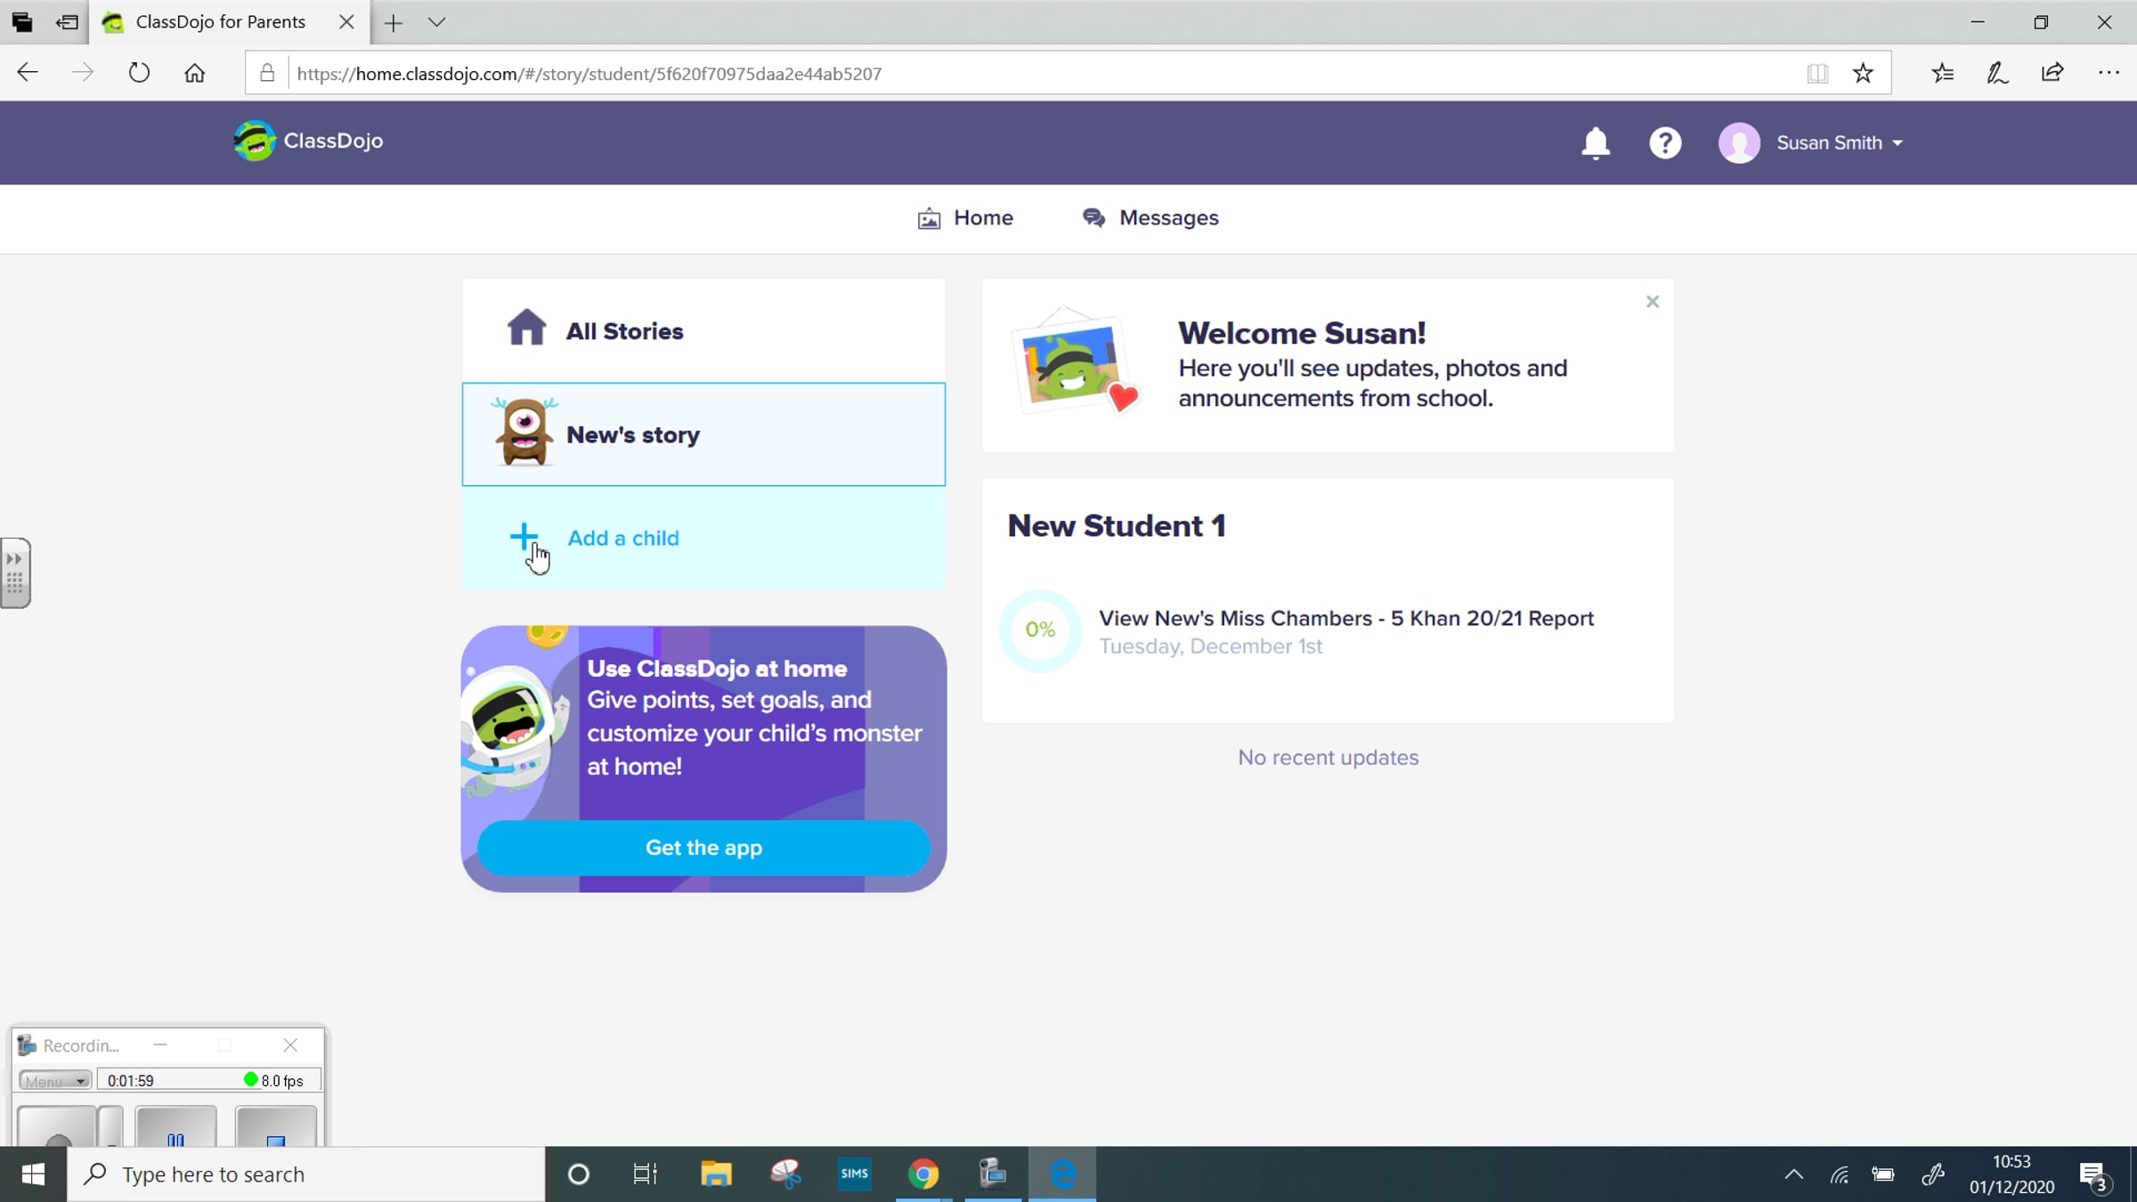The width and height of the screenshot is (2137, 1202).
Task: Toggle reading view icon in address bar
Action: point(1817,73)
